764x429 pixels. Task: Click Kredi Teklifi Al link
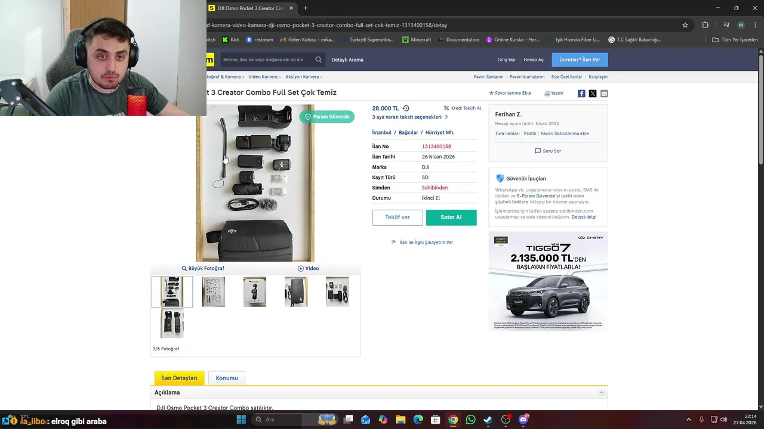click(x=463, y=108)
